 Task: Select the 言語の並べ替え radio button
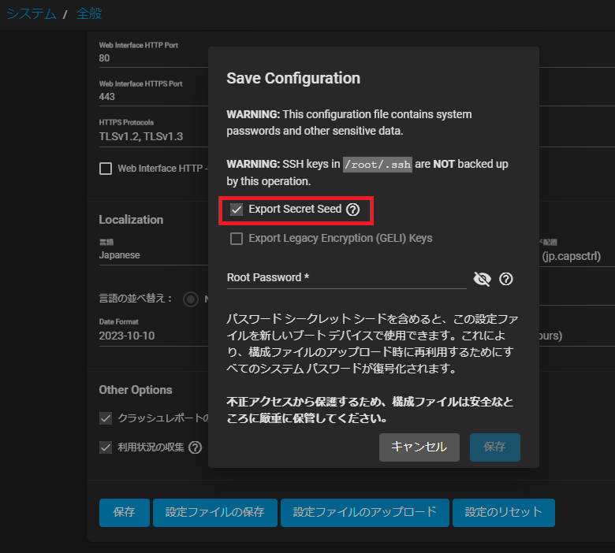(190, 299)
